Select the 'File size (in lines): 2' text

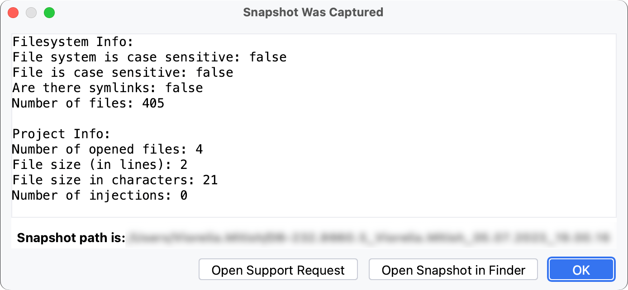click(100, 164)
